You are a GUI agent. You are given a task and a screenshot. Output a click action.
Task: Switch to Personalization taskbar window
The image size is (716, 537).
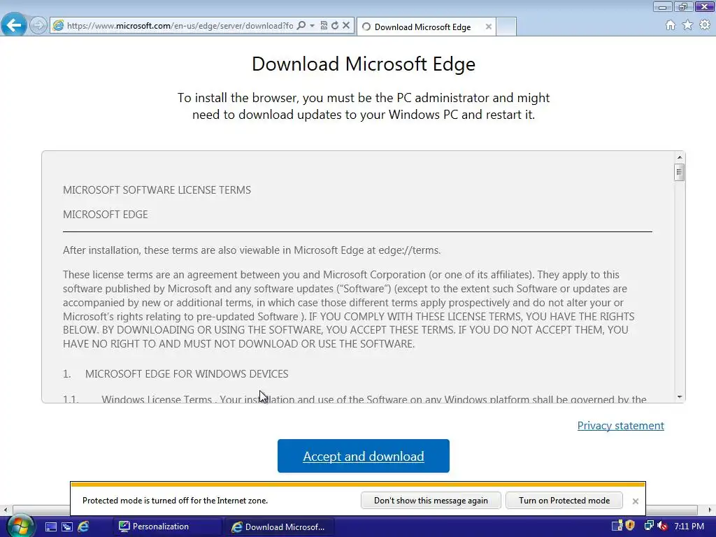[x=166, y=527]
